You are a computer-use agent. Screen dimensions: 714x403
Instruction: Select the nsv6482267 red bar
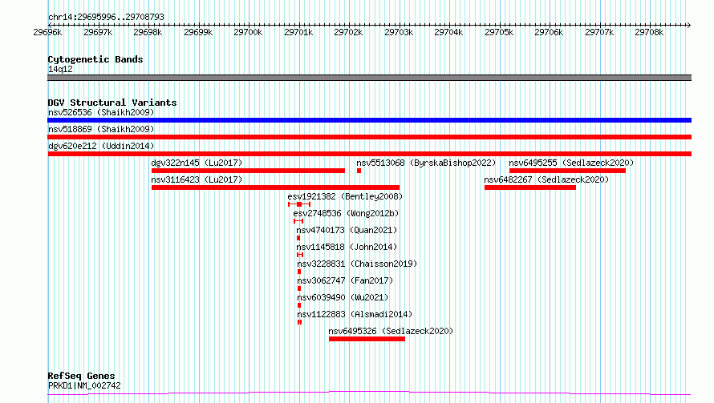[x=530, y=187]
